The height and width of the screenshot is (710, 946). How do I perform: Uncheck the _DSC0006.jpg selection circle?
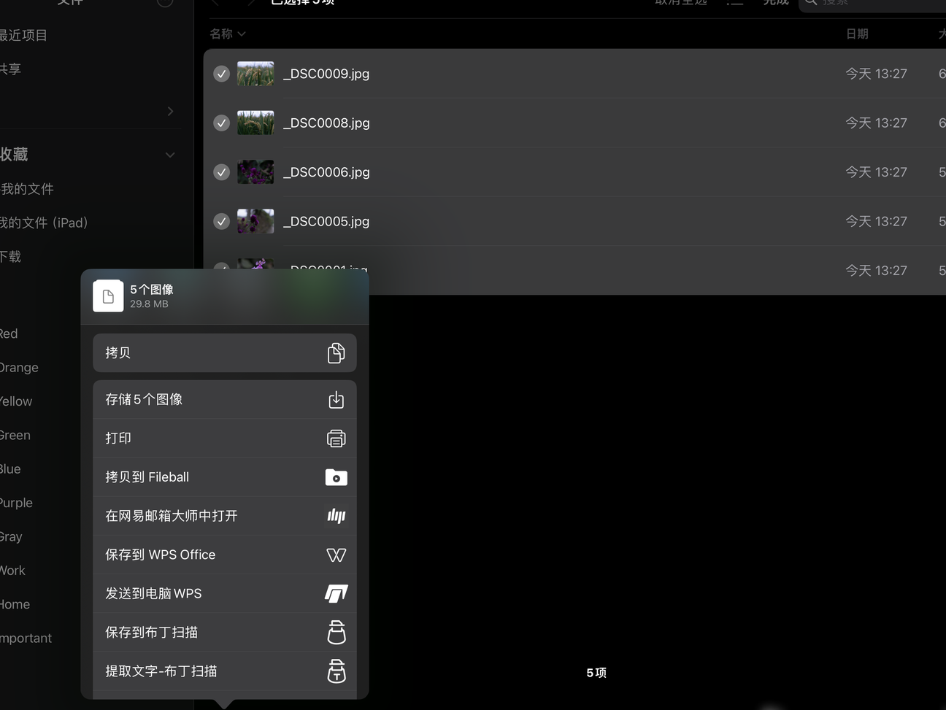[x=221, y=172]
